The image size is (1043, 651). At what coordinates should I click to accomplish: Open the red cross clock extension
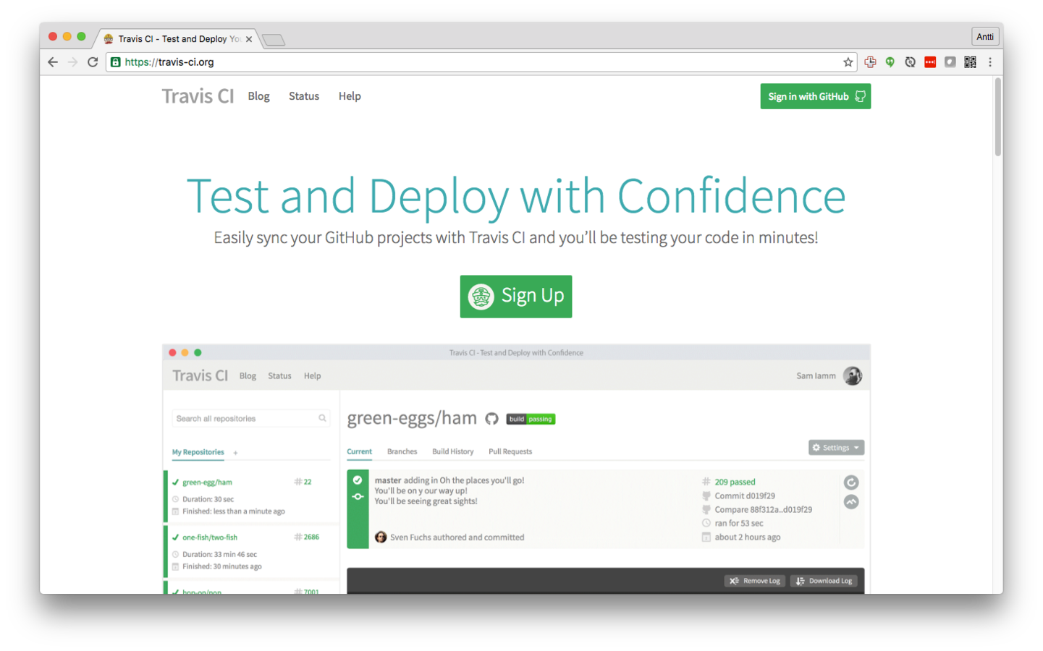tap(870, 62)
